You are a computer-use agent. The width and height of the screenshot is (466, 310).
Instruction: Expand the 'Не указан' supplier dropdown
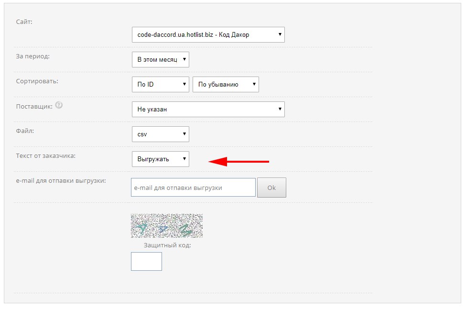click(208, 110)
